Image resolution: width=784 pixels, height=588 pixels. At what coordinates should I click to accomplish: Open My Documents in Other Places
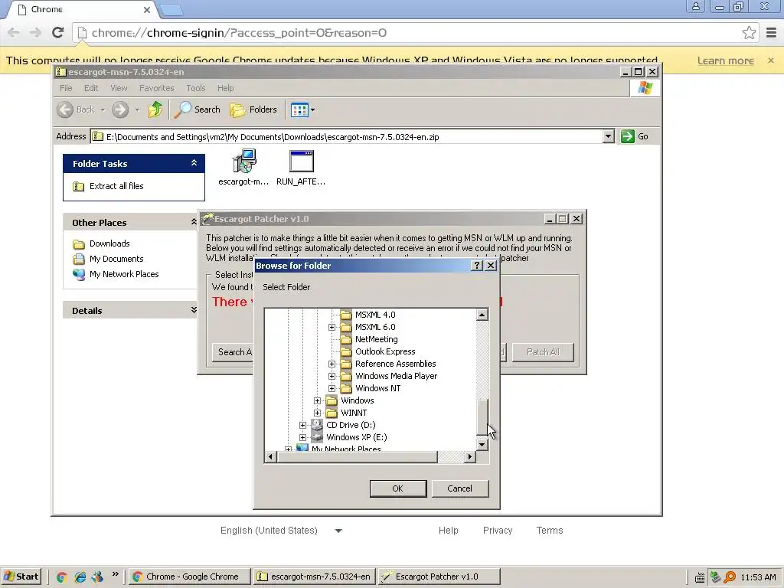click(x=116, y=259)
